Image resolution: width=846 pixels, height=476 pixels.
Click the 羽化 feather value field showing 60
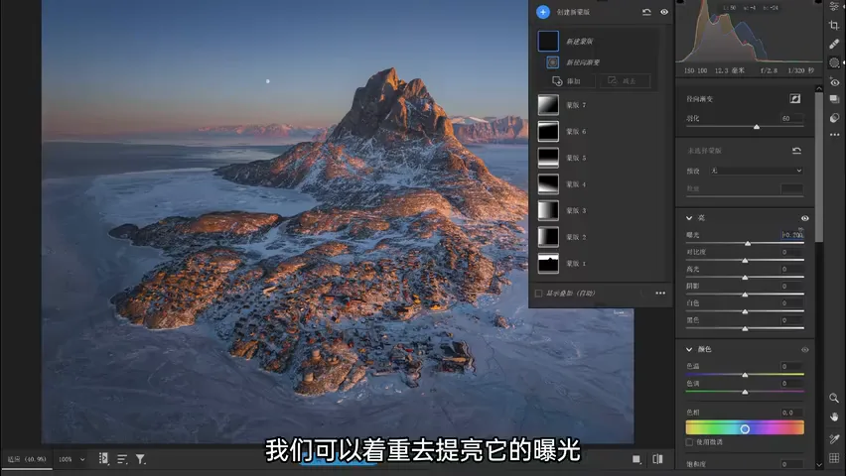[x=791, y=118]
